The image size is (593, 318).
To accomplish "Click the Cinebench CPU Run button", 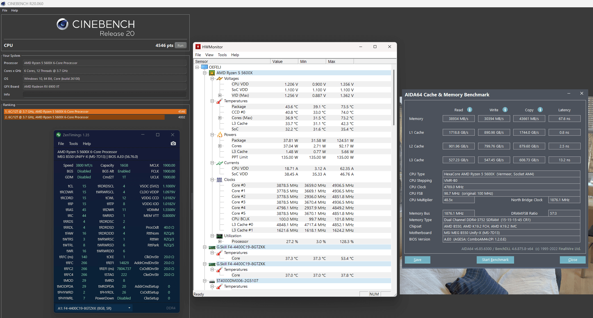I will (180, 46).
